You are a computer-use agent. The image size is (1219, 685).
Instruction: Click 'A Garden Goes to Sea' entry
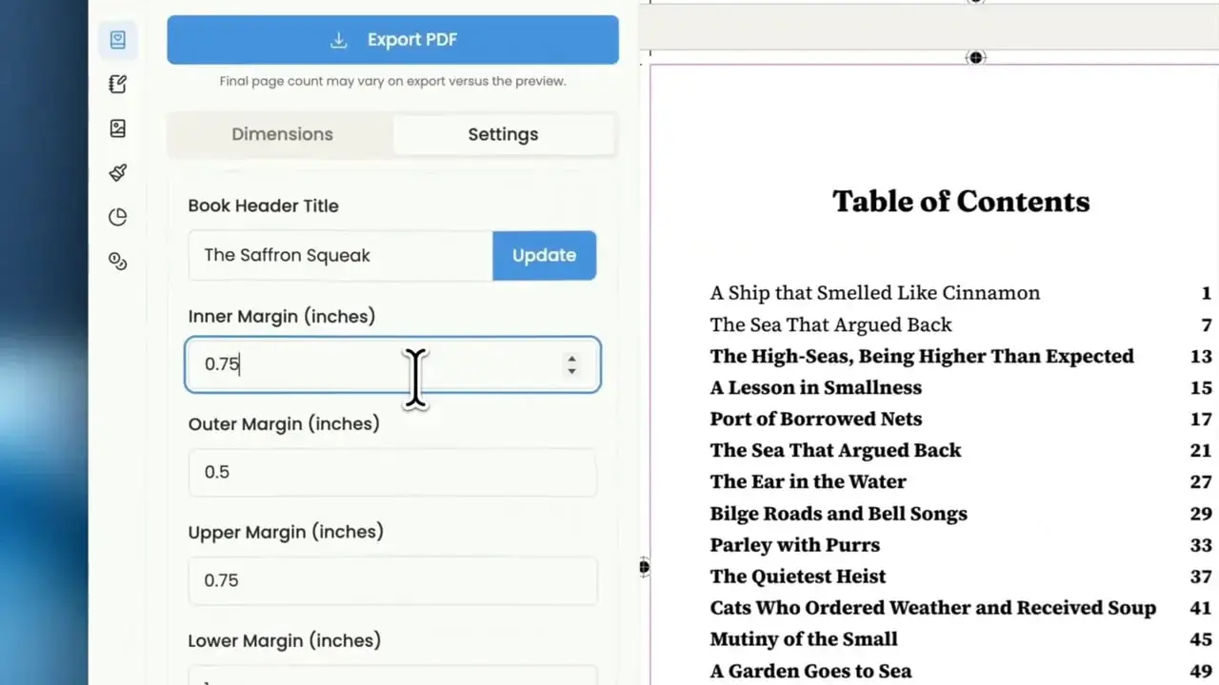click(810, 670)
